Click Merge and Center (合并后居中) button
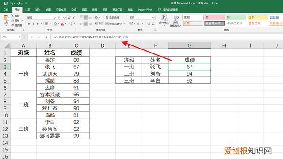Viewport: 283px width, 159px height. (114, 23)
